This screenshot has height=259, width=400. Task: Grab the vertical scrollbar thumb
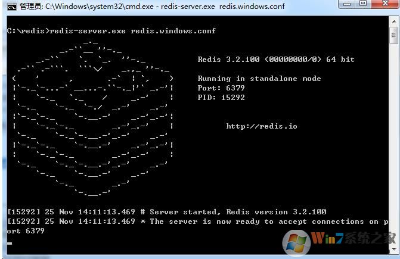click(x=393, y=35)
